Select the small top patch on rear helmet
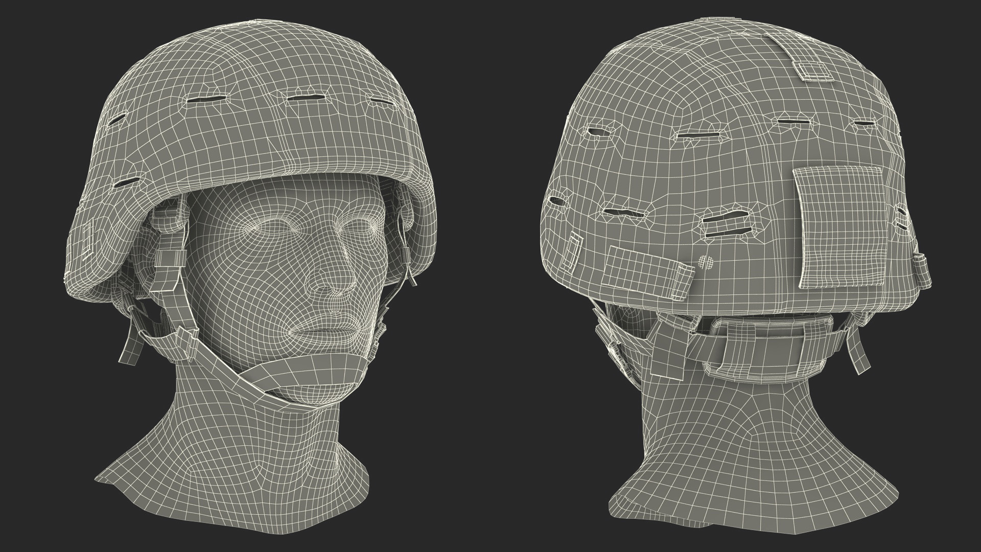The width and height of the screenshot is (981, 552). (x=812, y=71)
